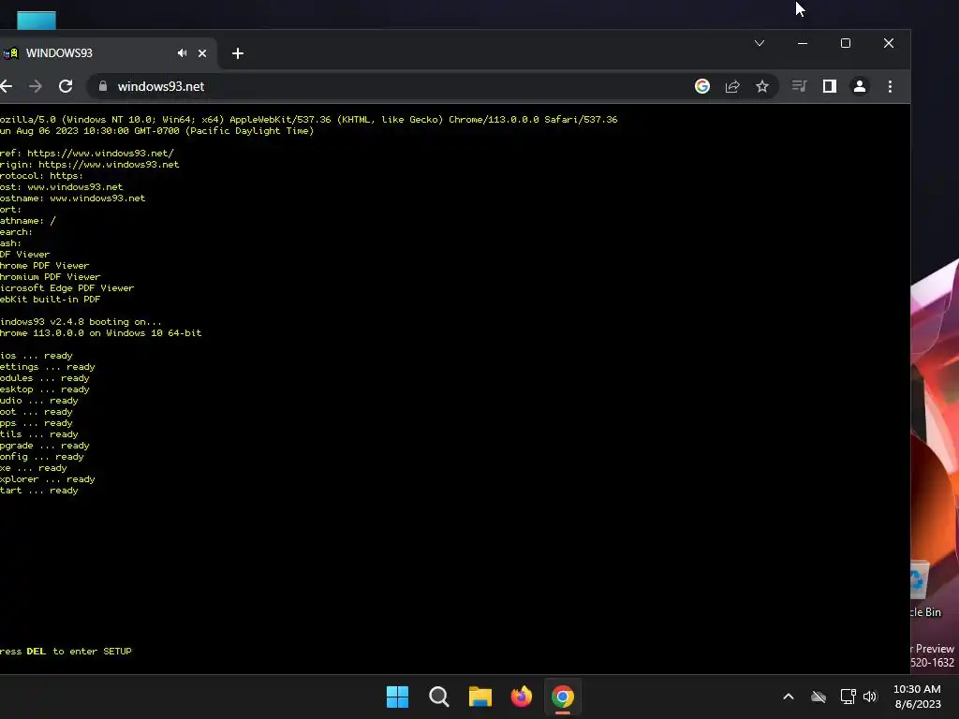
Task: Click the cyan window at top-left desktop
Action: coord(37,21)
